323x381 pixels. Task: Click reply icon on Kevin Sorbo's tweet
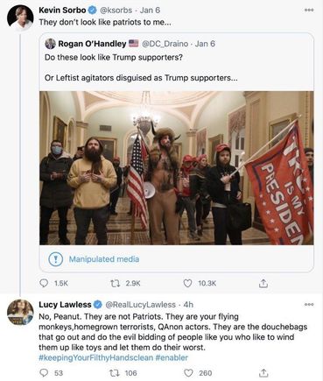(x=44, y=283)
